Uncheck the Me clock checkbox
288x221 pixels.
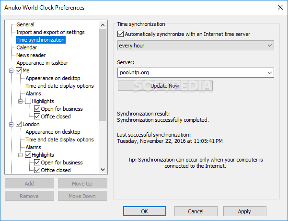coord(19,70)
